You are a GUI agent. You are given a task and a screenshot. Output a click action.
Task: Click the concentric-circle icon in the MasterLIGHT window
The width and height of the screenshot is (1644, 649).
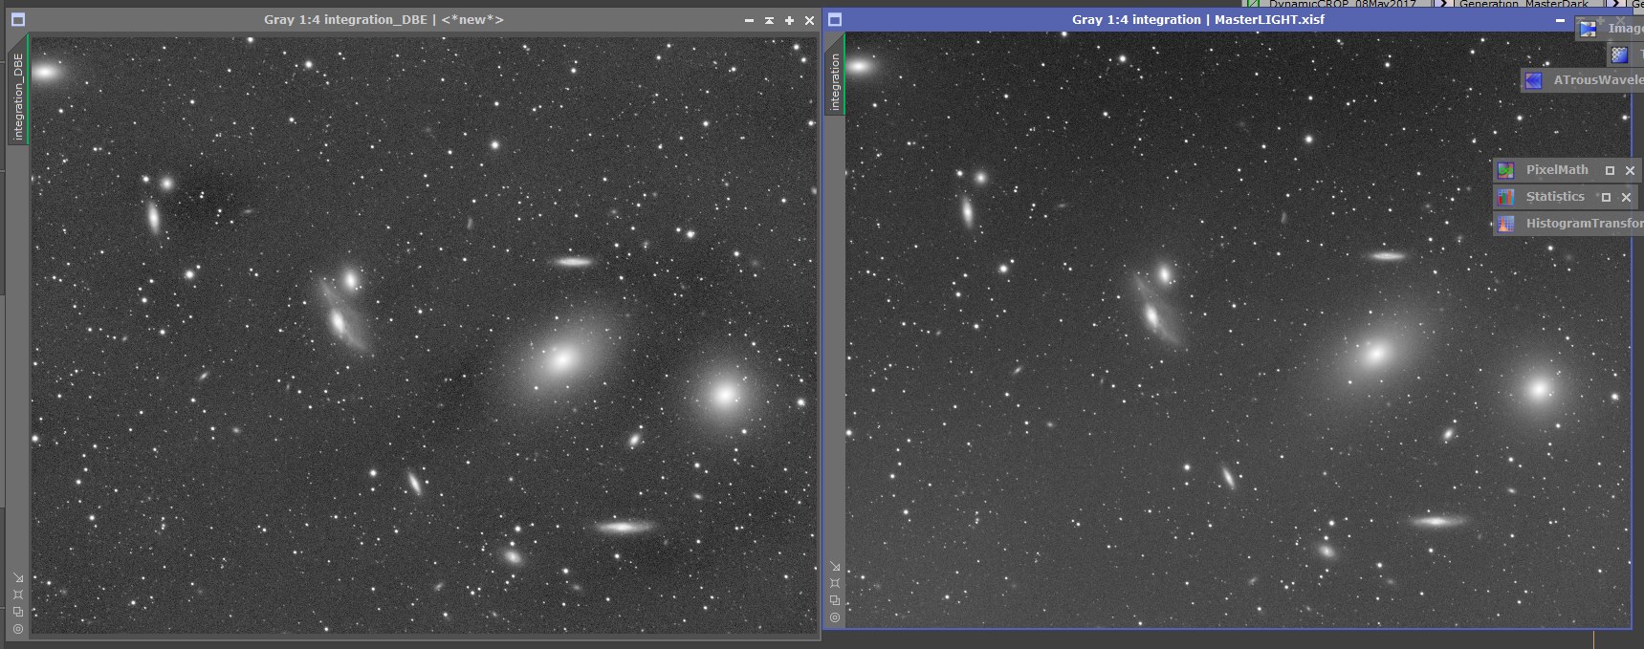[835, 617]
